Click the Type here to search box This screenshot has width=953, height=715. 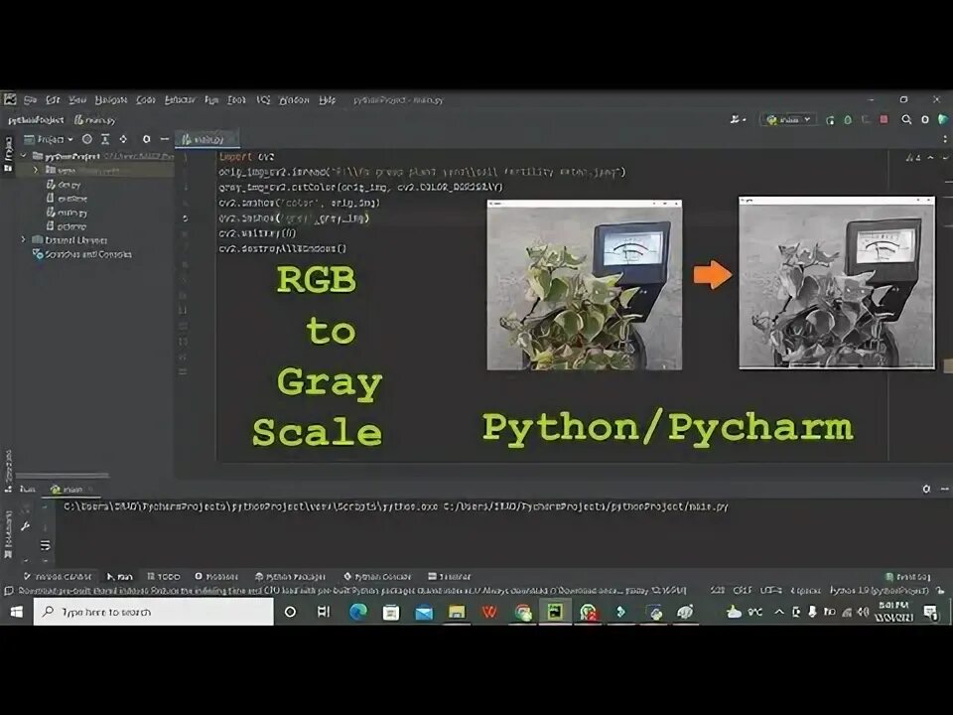pos(153,612)
